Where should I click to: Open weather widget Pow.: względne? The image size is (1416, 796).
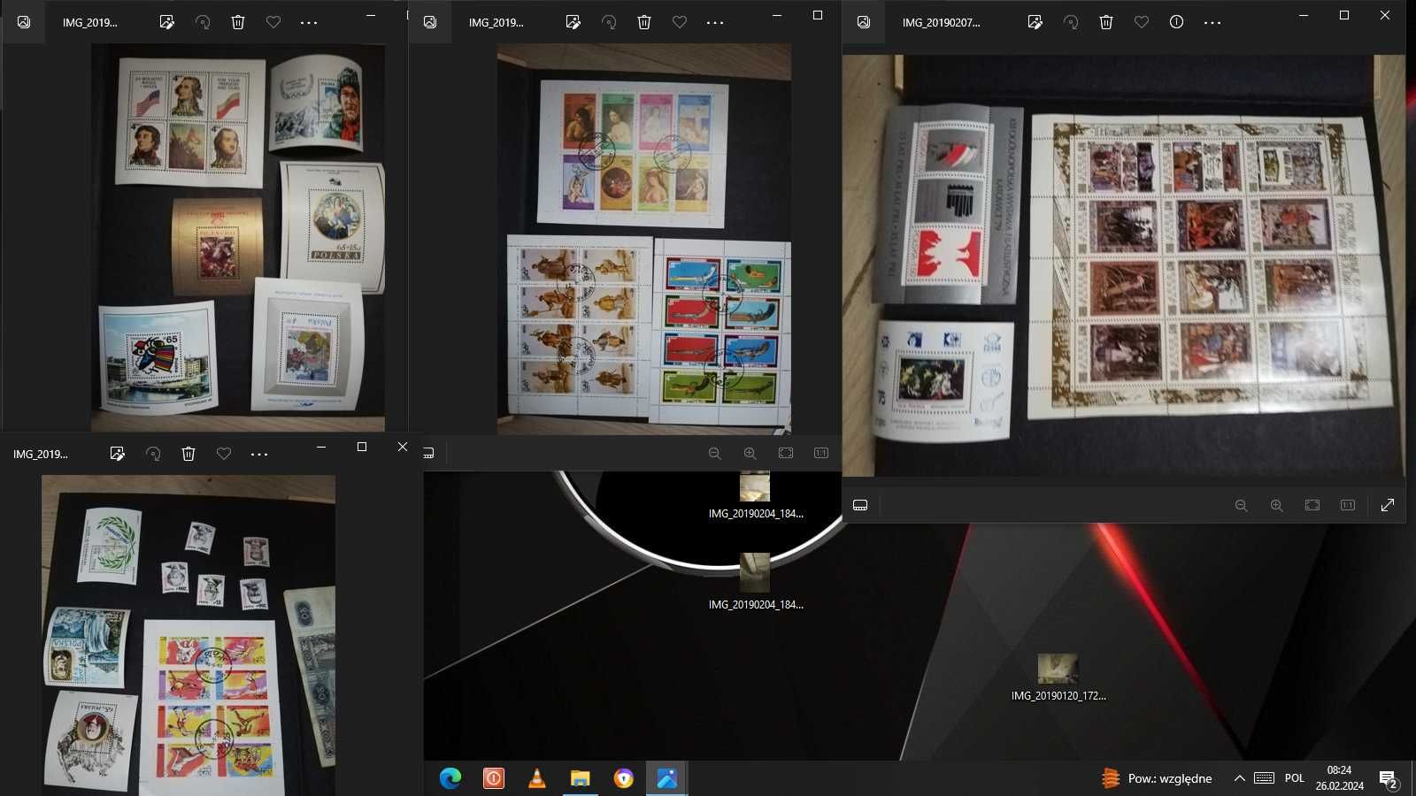pyautogui.click(x=1158, y=778)
